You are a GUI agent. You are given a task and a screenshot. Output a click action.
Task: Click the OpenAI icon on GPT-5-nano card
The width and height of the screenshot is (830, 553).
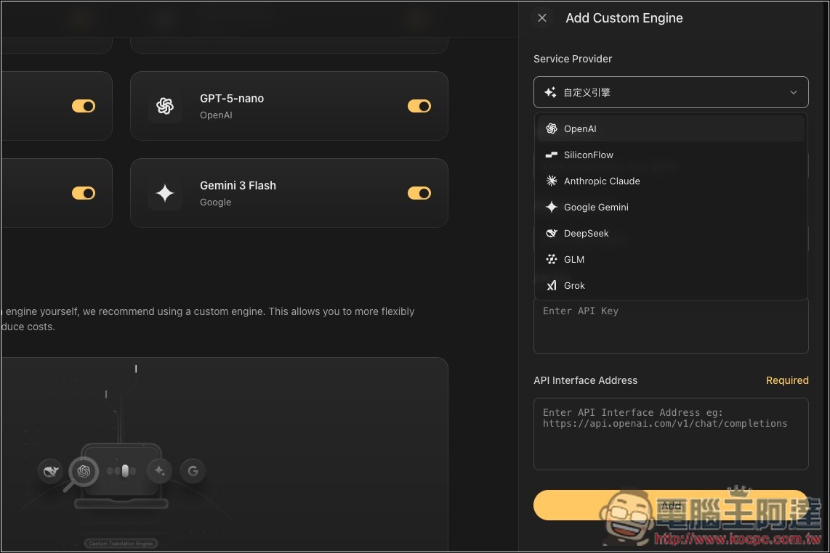tap(165, 106)
